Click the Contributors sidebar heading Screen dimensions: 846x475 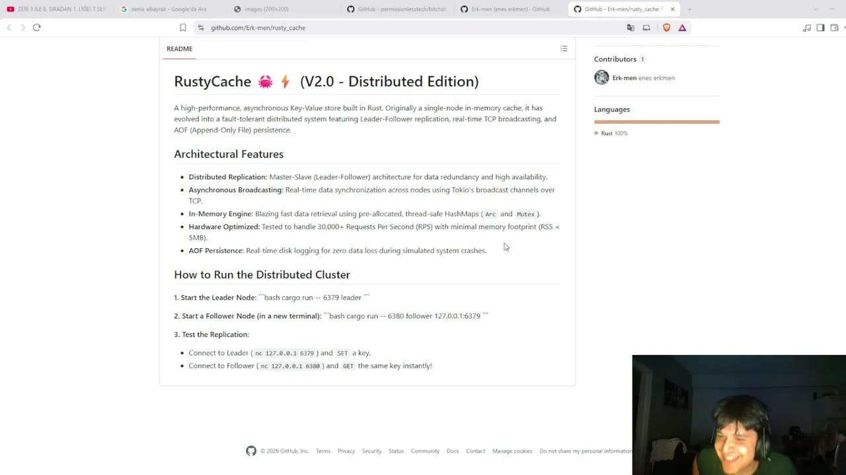(615, 59)
